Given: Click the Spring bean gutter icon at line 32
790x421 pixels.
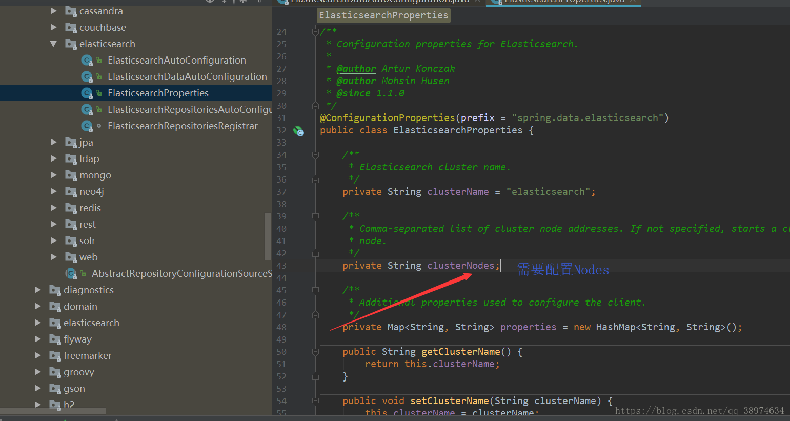Looking at the screenshot, I should point(298,131).
